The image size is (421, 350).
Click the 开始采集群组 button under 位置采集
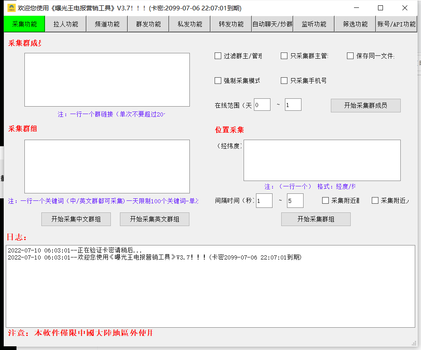click(x=316, y=219)
